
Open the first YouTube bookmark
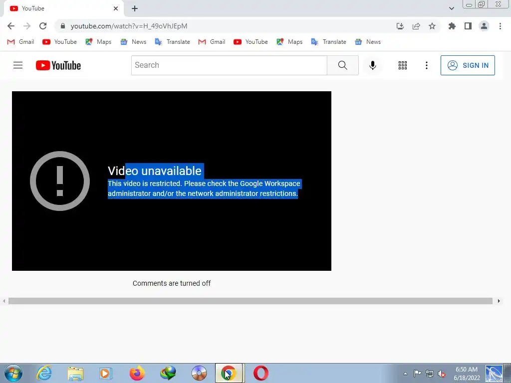(60, 42)
